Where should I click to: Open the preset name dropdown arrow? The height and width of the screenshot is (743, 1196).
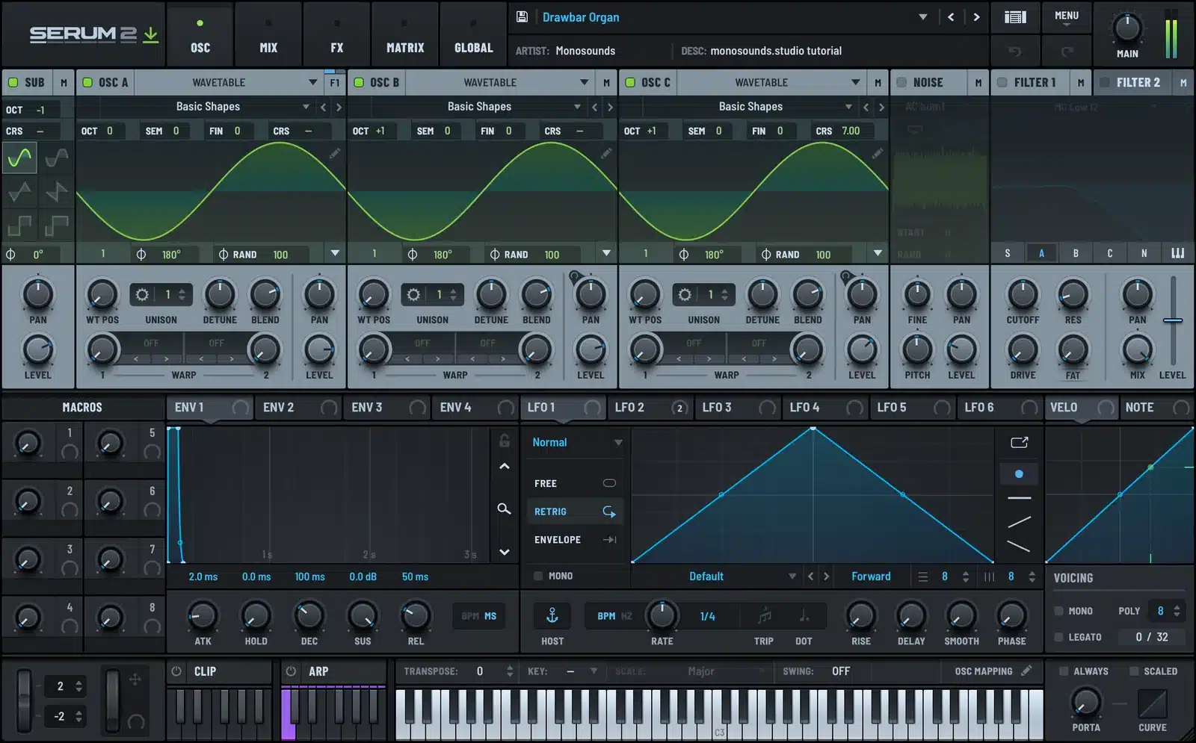[923, 16]
